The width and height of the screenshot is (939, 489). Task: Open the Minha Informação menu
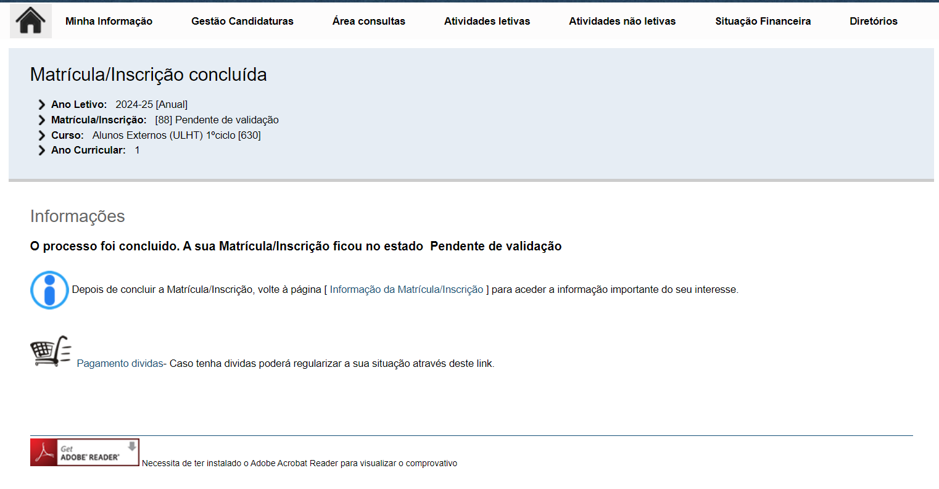point(109,21)
